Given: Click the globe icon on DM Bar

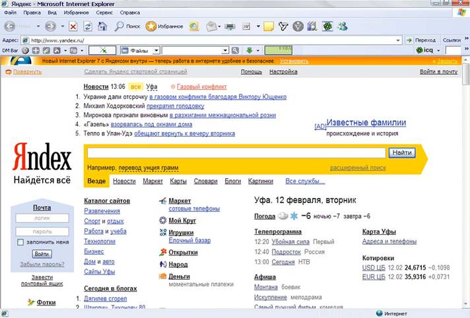Looking at the screenshot, I should tap(25, 50).
